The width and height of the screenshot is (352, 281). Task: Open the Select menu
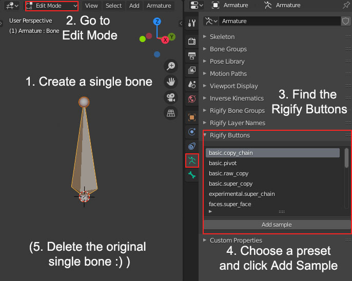pyautogui.click(x=113, y=6)
